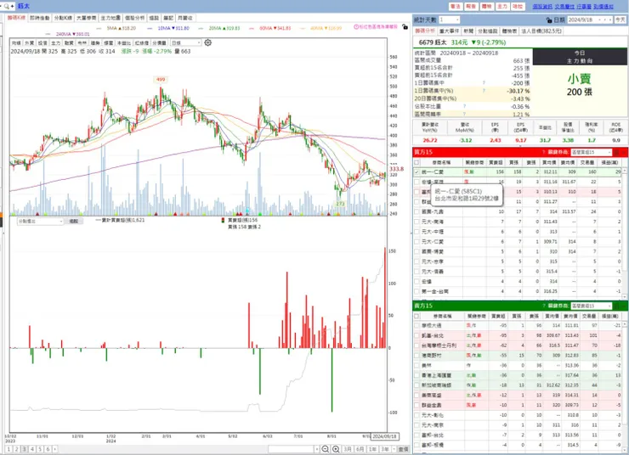Image resolution: width=629 pixels, height=455 pixels.
Task: Click the help question mark beside 1日籌碼集中
Action: coord(484,83)
